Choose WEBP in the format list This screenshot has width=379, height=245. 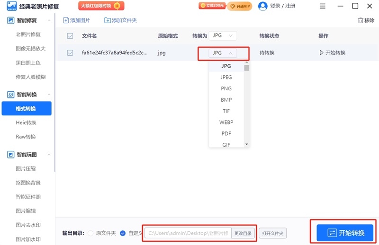point(226,122)
